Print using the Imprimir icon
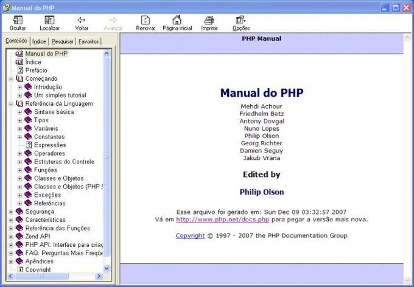414x287 pixels. click(209, 20)
